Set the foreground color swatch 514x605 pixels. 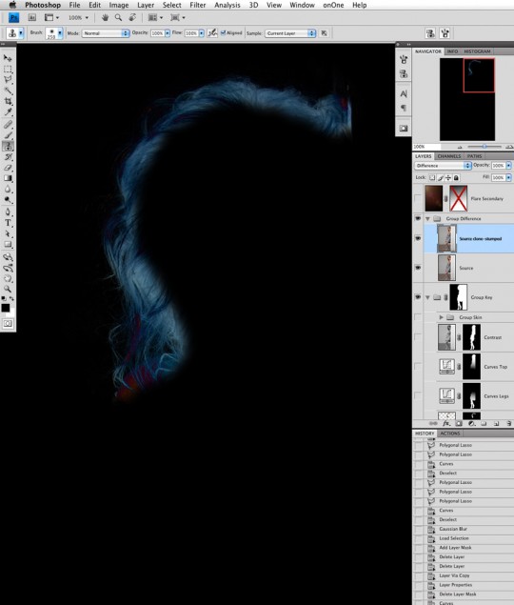tap(6, 308)
